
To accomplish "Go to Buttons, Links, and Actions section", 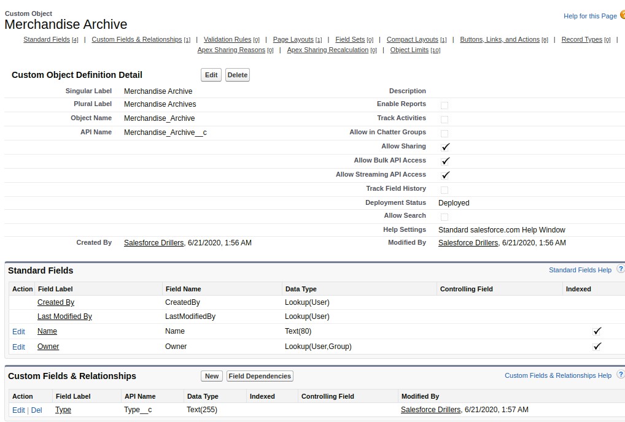I will pos(499,39).
